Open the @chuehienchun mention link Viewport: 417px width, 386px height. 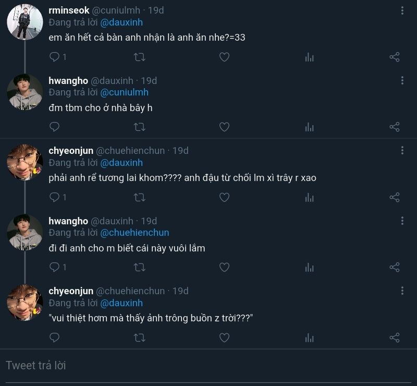pyautogui.click(x=134, y=233)
